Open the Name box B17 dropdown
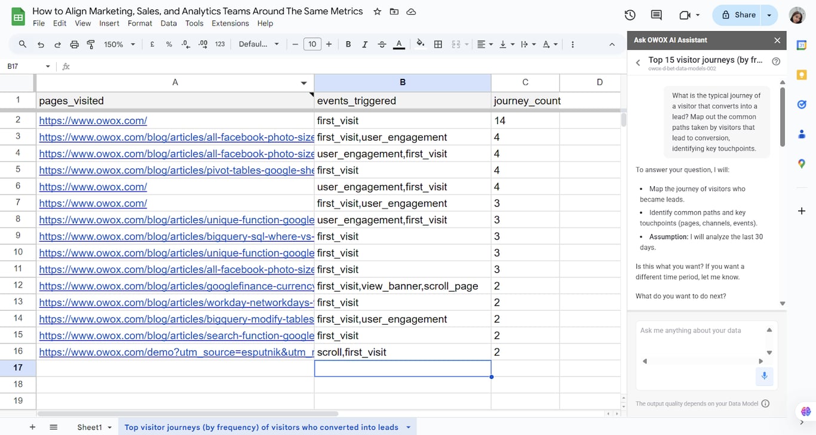The height and width of the screenshot is (435, 816). (48, 66)
